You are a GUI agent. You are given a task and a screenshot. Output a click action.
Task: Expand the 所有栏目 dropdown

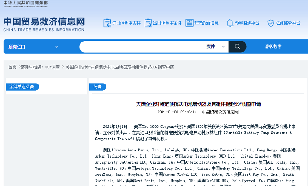tap(33, 47)
